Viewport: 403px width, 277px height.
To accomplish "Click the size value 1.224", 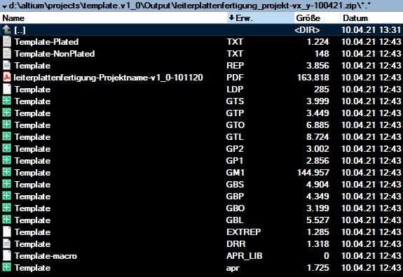I will coord(318,42).
